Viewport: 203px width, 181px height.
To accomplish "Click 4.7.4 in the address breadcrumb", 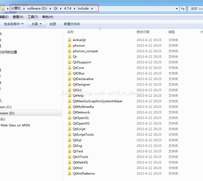I will (67, 8).
